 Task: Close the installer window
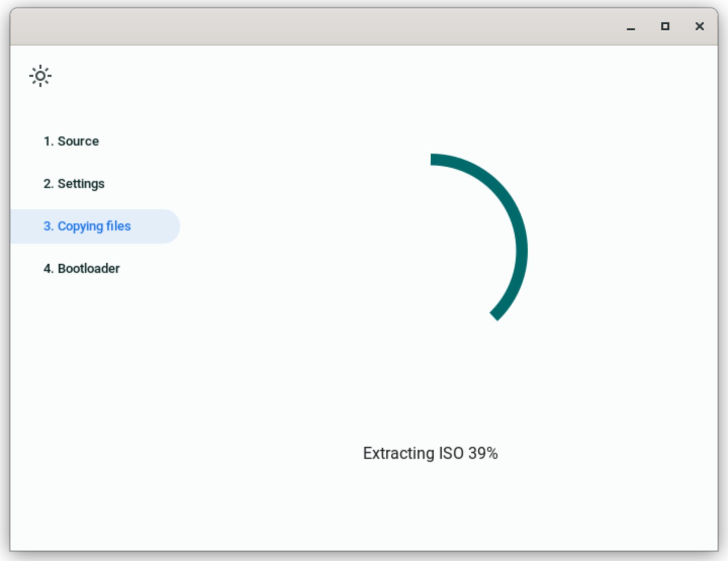[700, 26]
